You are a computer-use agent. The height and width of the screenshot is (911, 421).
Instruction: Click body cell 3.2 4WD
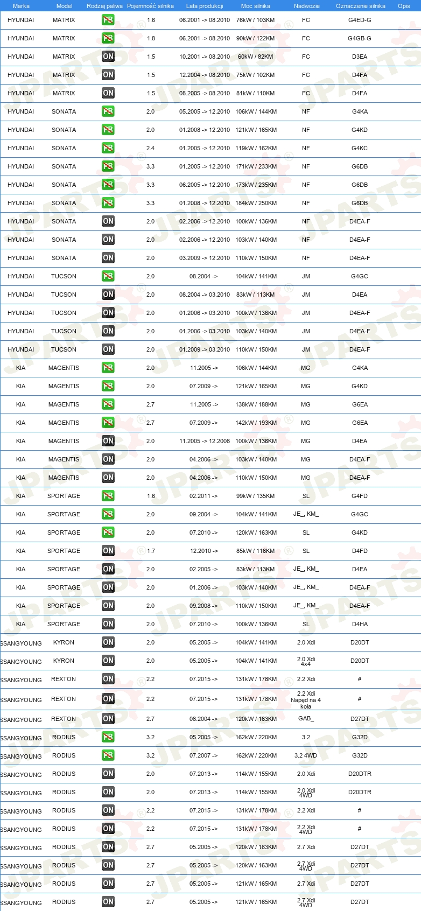click(x=306, y=755)
